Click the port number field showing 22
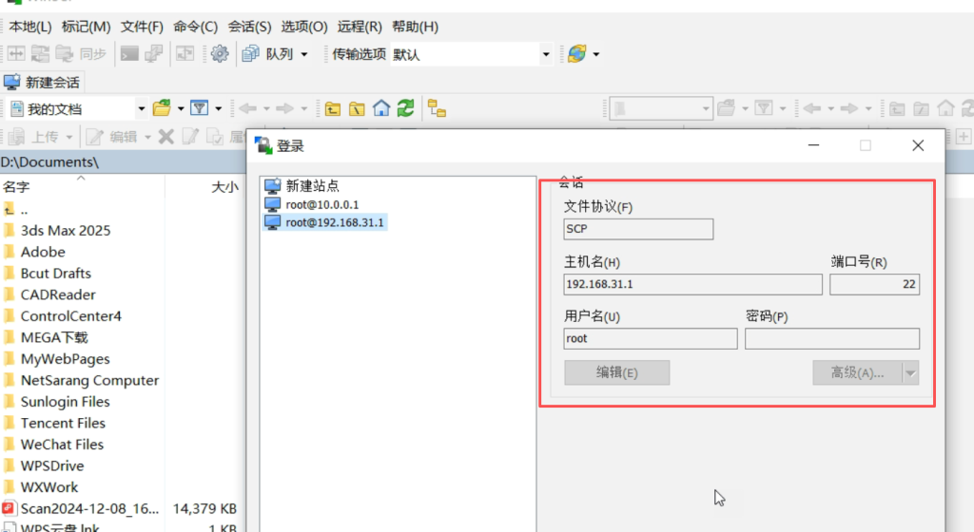 tap(875, 284)
